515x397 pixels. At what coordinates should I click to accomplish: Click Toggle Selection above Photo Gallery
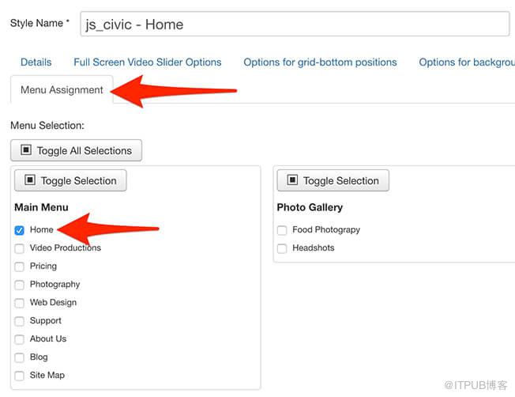[333, 180]
